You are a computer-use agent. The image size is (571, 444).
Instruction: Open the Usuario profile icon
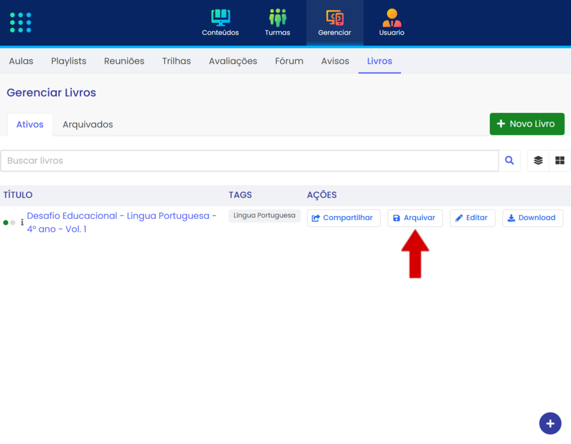point(391,18)
